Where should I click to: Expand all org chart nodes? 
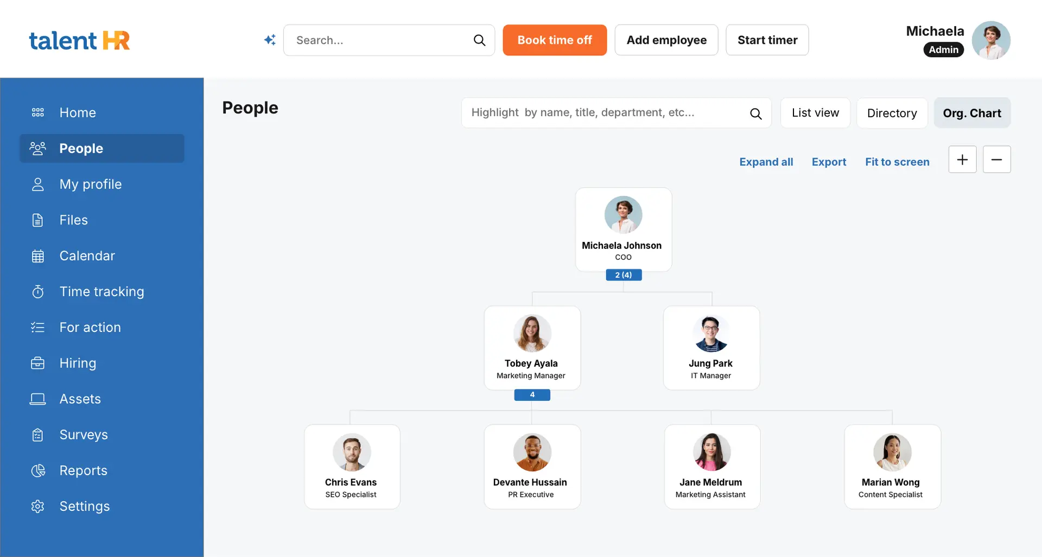click(x=766, y=162)
